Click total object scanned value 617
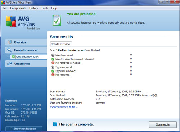 tap(98, 99)
